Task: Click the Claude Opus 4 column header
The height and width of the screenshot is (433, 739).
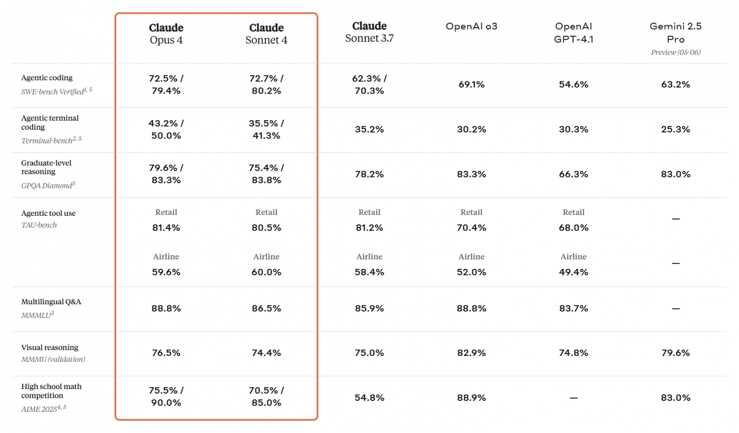Action: click(166, 34)
